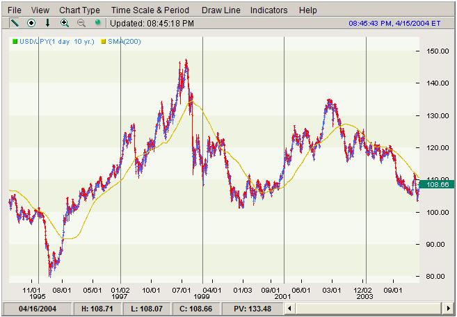Click the 1997 year label
The image size is (457, 317).
[x=119, y=297]
